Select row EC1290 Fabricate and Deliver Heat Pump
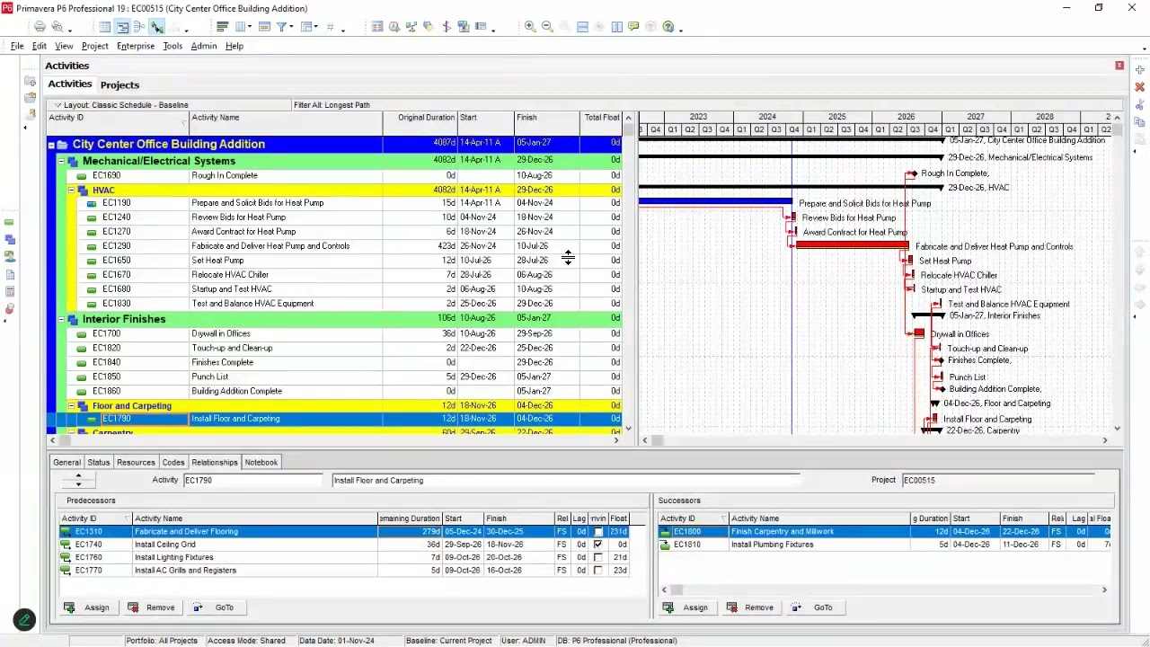The image size is (1150, 647). [x=333, y=246]
